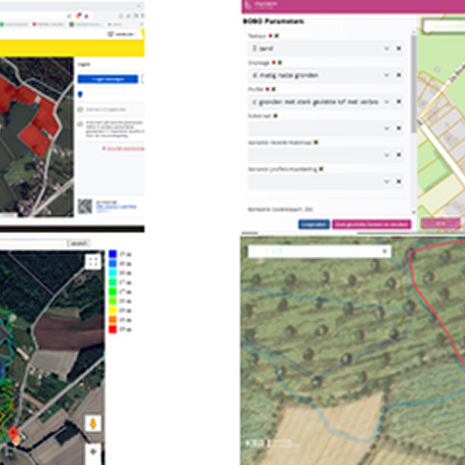Clear the historical map search box
This screenshot has height=465, width=465.
[385, 251]
